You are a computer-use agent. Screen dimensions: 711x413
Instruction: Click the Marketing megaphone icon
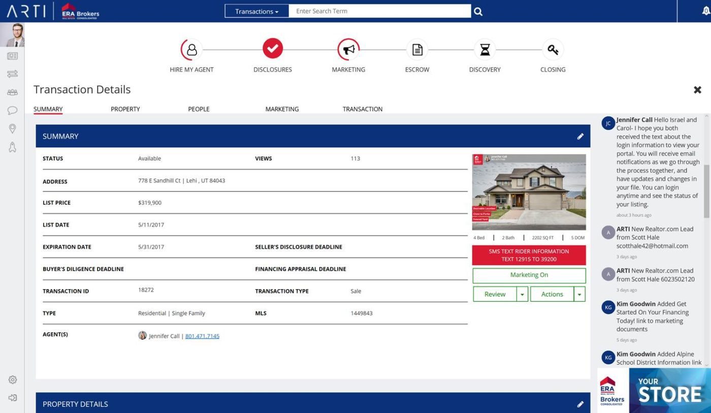coord(349,48)
